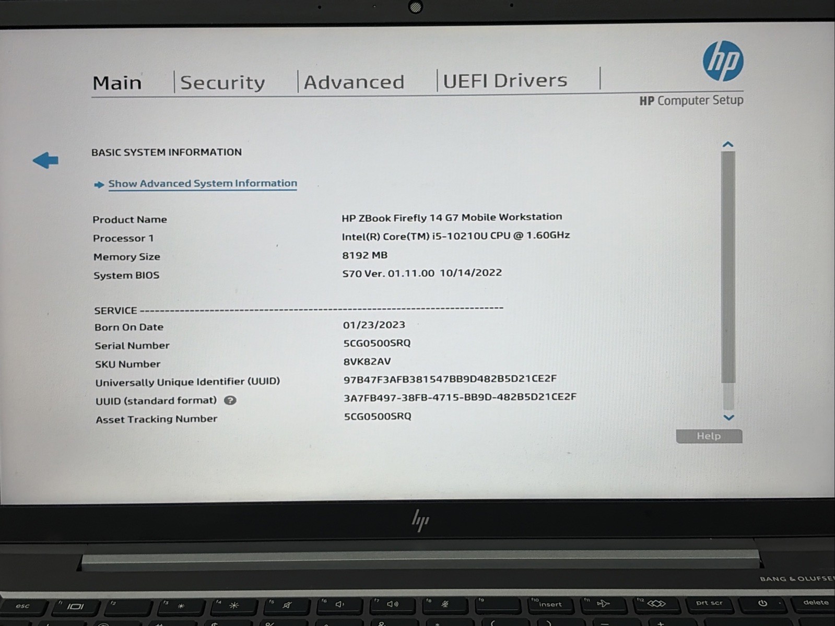Image resolution: width=835 pixels, height=626 pixels.
Task: Open Show Advanced System Information link
Action: [x=203, y=183]
